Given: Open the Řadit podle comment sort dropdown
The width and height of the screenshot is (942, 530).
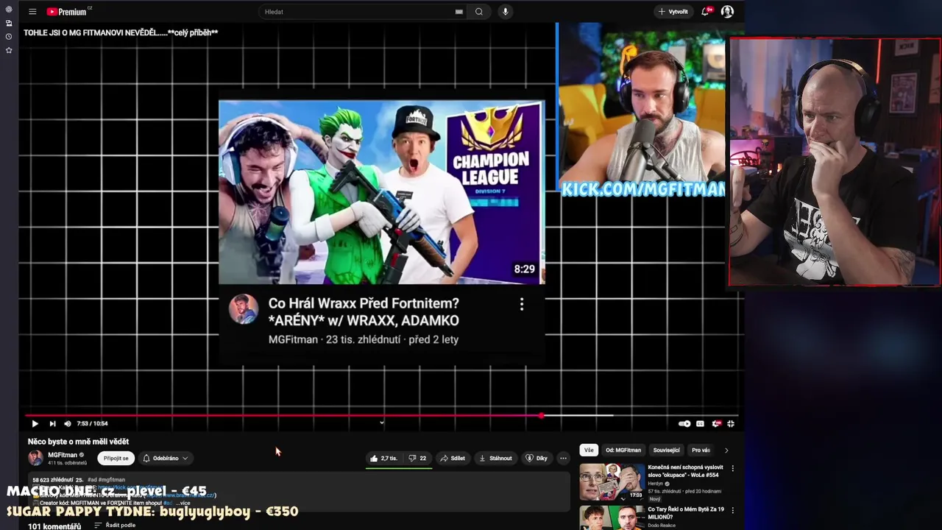Looking at the screenshot, I should point(115,526).
